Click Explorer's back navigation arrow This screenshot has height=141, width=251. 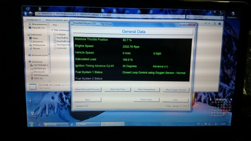pyautogui.click(x=25, y=13)
